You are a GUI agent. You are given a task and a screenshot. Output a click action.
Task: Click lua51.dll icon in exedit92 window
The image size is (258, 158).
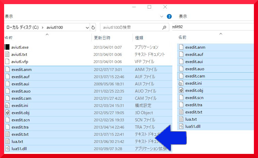pos(181,126)
